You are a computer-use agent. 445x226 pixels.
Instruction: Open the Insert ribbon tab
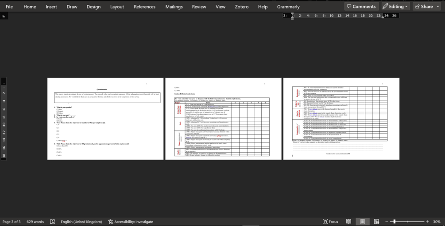(x=51, y=7)
